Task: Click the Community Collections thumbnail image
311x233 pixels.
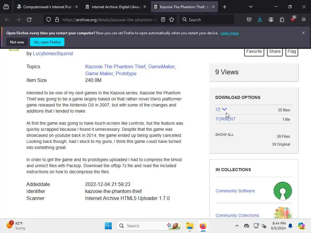Action: click(x=283, y=213)
